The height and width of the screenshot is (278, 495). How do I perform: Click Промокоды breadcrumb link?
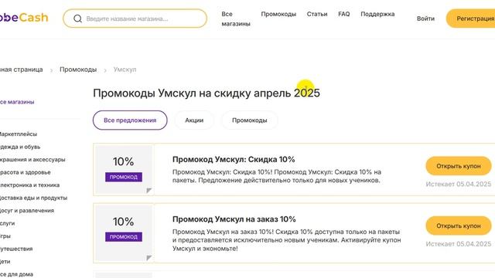click(78, 69)
